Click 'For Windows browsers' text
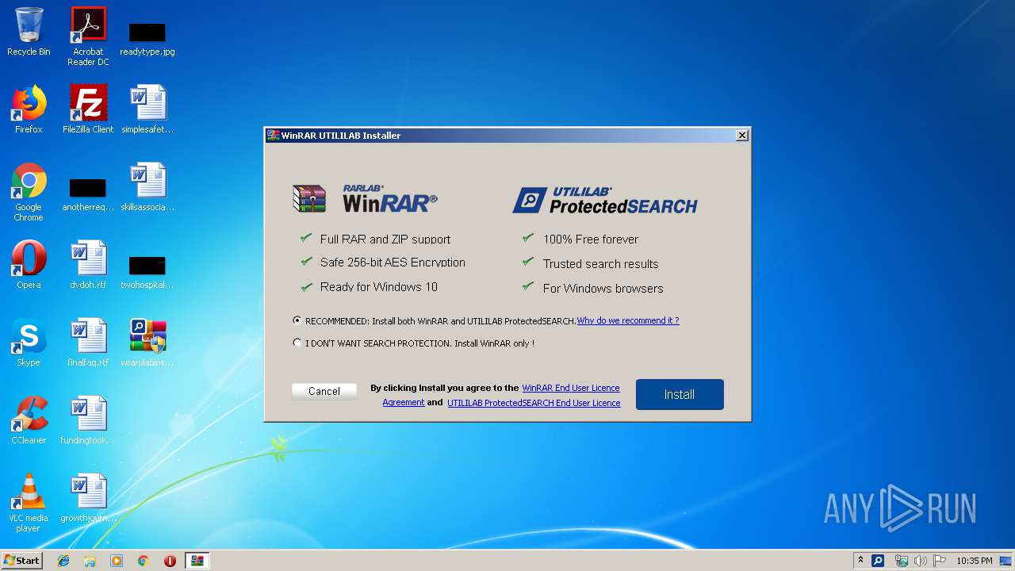1015x571 pixels. (603, 288)
